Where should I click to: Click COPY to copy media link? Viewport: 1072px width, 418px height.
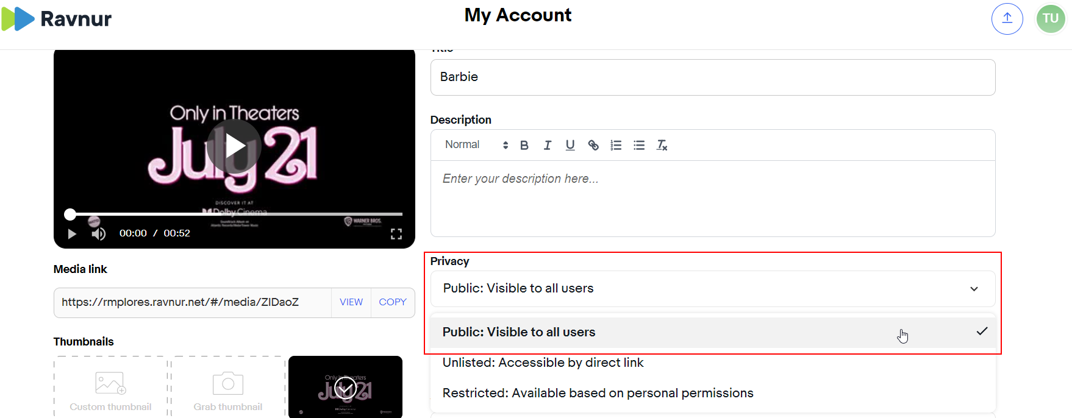pos(393,302)
